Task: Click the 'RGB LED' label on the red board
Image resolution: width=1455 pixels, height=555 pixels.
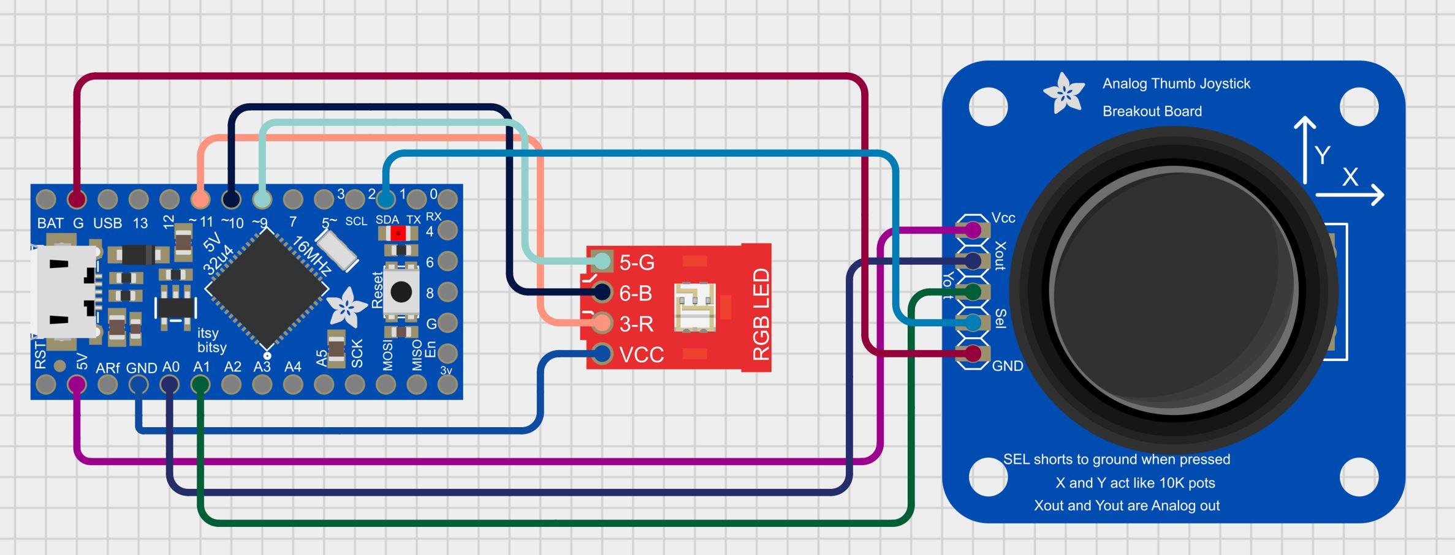Action: (760, 315)
